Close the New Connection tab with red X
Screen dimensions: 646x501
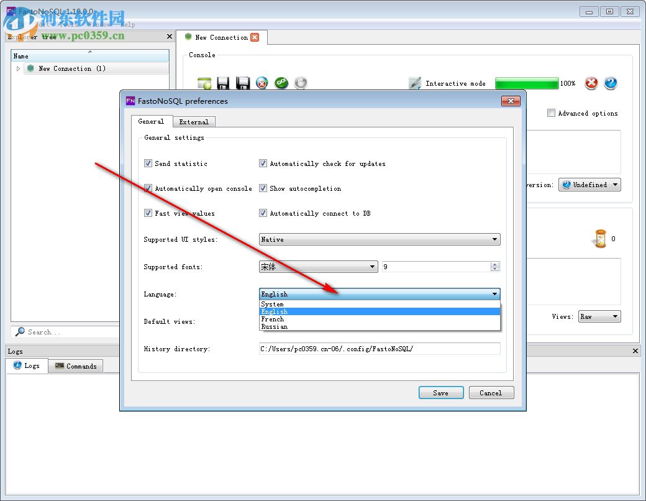pos(255,37)
